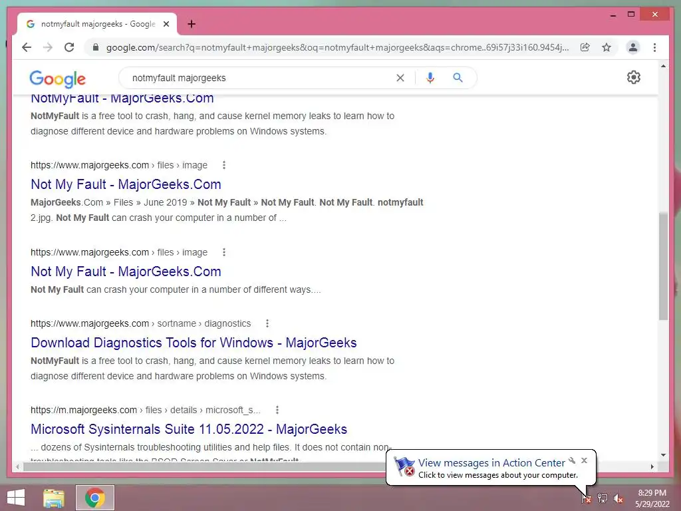Bookmark this page with the star

click(x=607, y=47)
